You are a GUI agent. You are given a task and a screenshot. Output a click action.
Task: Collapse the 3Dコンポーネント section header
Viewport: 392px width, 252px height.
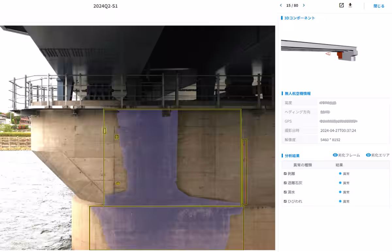coord(299,18)
